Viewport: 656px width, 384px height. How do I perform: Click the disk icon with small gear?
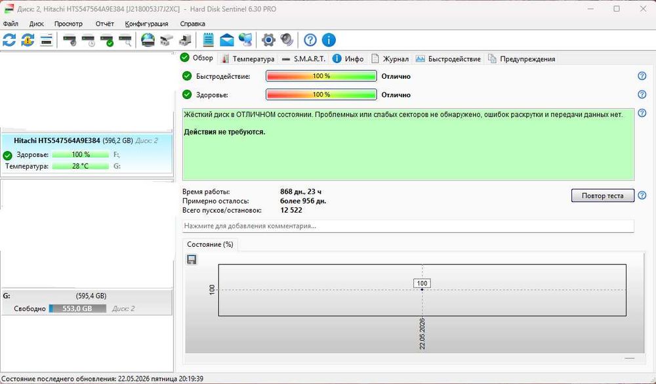pyautogui.click(x=70, y=41)
